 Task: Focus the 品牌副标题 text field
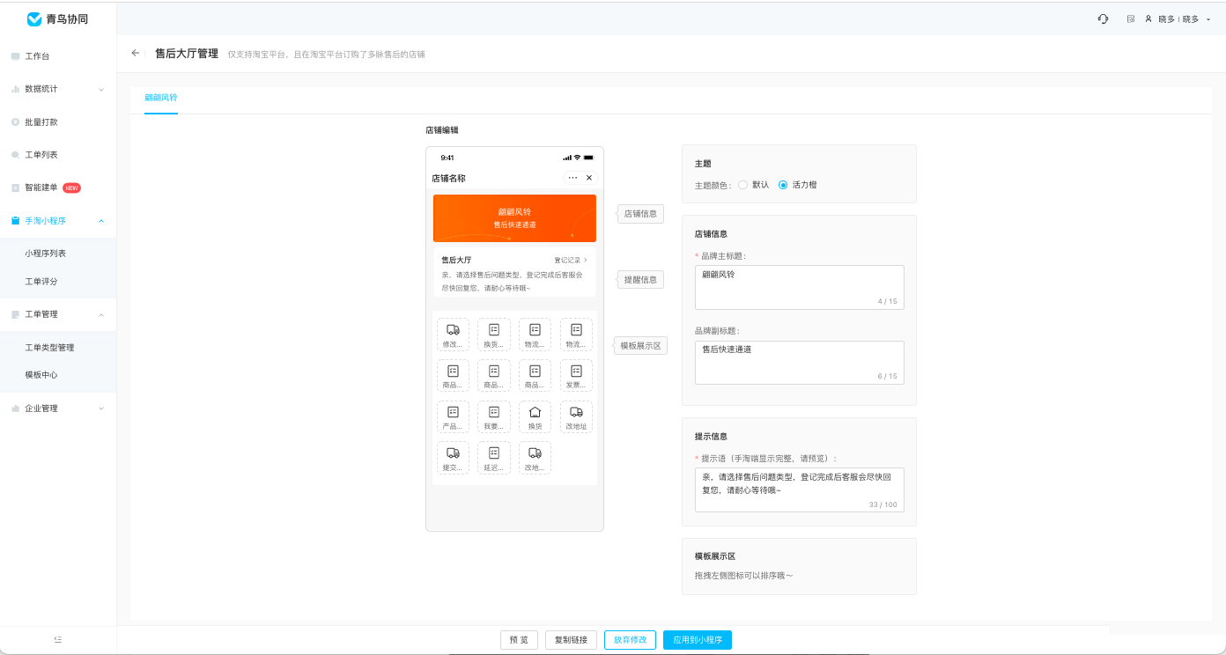click(x=800, y=363)
